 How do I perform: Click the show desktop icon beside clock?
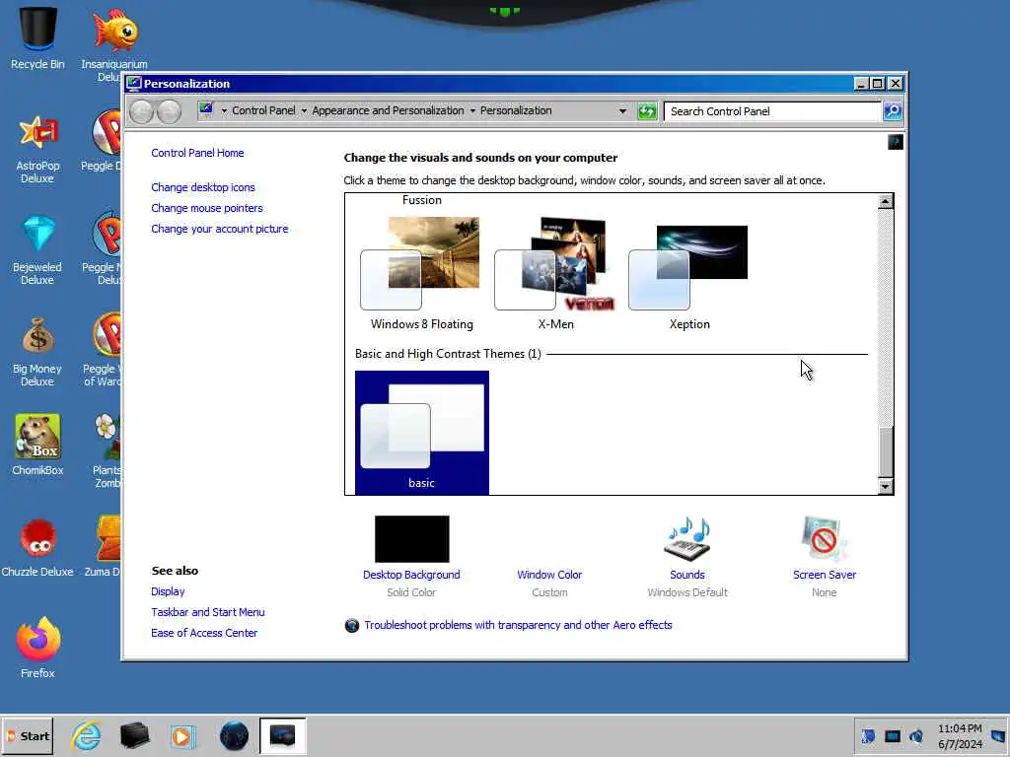[x=998, y=736]
